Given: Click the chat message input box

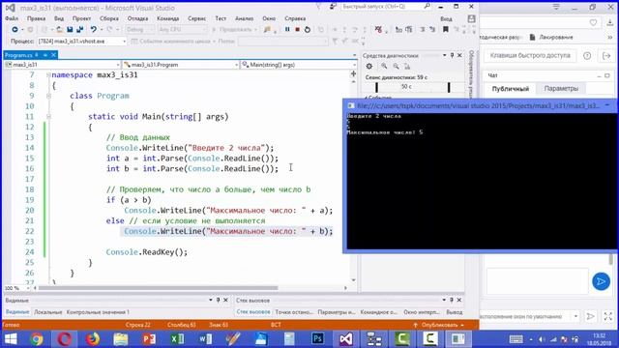Looking at the screenshot, I should pos(538,281).
